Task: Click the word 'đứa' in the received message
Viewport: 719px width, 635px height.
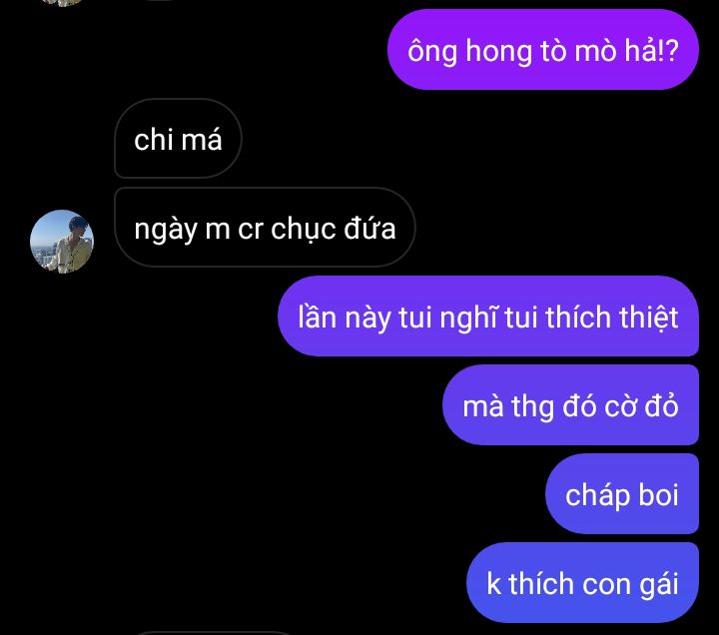Action: click(369, 228)
